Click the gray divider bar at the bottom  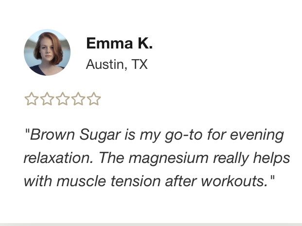tap(151, 225)
